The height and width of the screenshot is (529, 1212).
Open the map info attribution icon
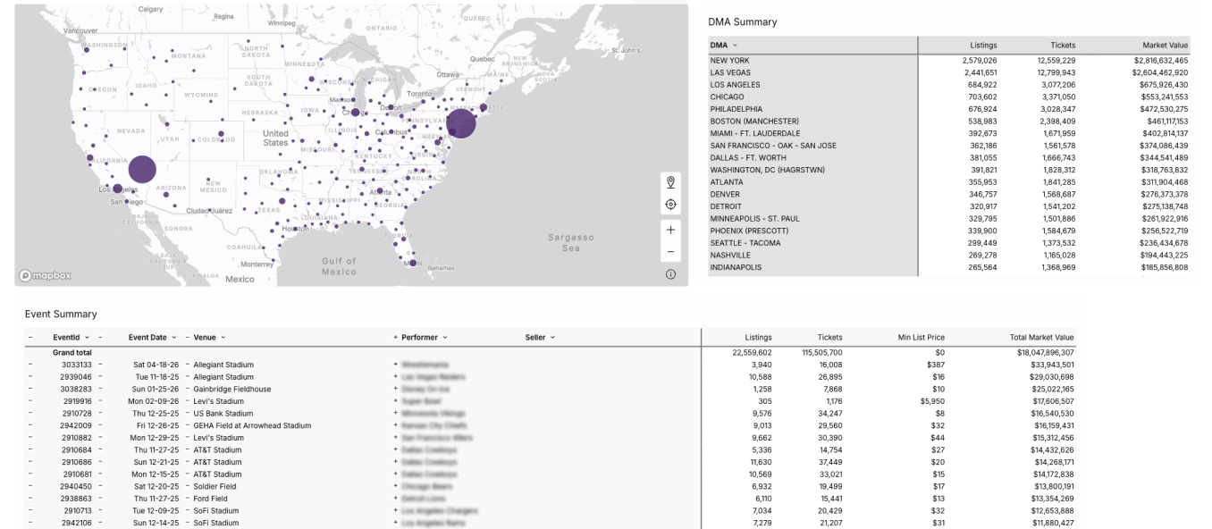click(670, 274)
